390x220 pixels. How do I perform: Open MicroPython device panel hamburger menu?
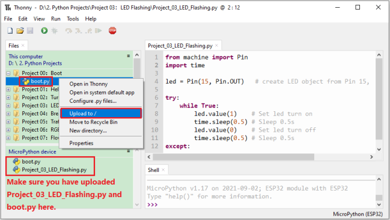[129, 151]
